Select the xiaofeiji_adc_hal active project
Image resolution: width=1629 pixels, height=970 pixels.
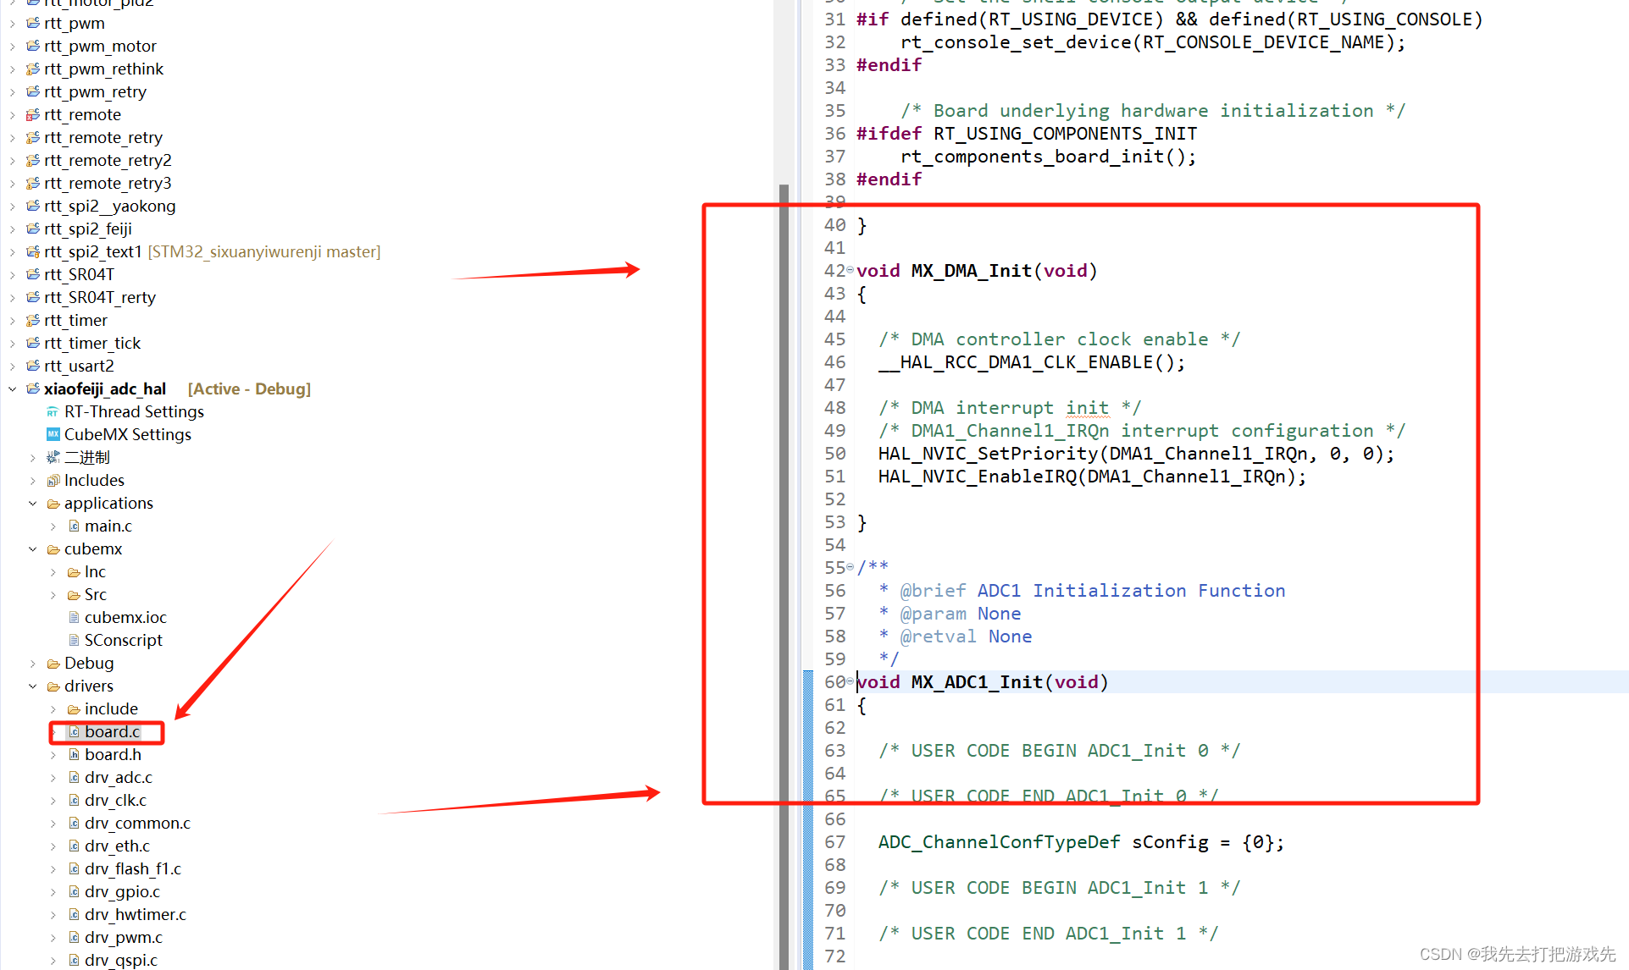click(x=104, y=389)
